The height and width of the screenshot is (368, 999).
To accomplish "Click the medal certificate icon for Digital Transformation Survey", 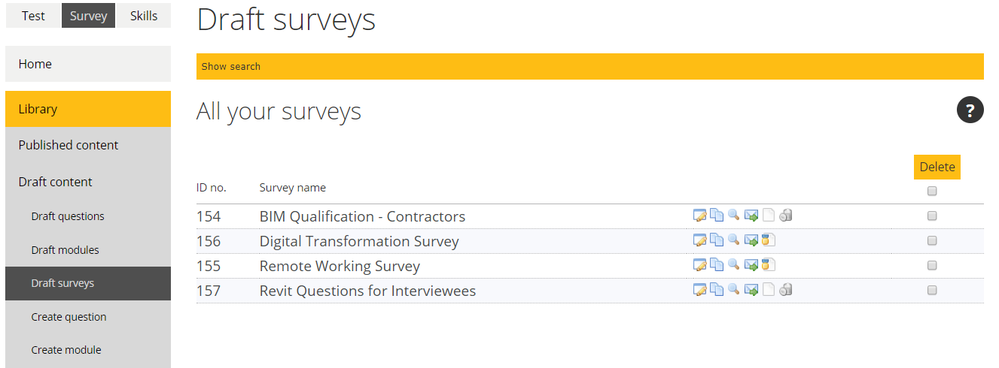I will coord(768,241).
